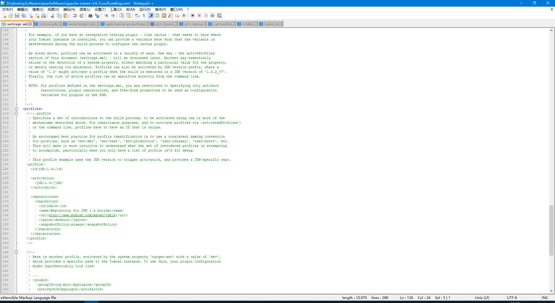Collapse the comment fold at line 244
This screenshot has height=303, width=555.
tap(16, 252)
